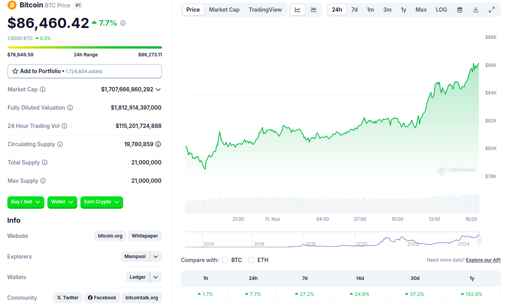505x304 pixels.
Task: Open Facebook community link
Action: (x=102, y=298)
